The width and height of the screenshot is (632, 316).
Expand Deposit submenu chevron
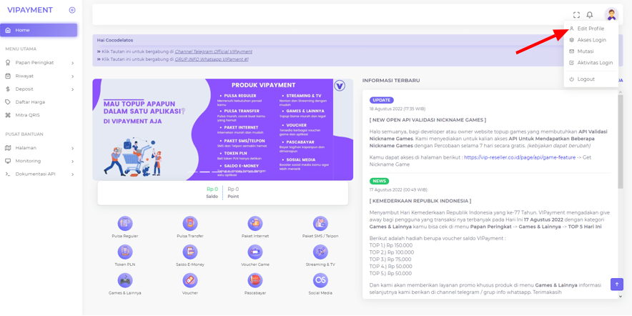[x=72, y=89]
